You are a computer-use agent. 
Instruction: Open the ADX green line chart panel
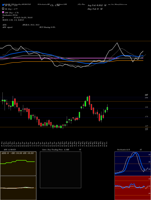tap(18, 164)
